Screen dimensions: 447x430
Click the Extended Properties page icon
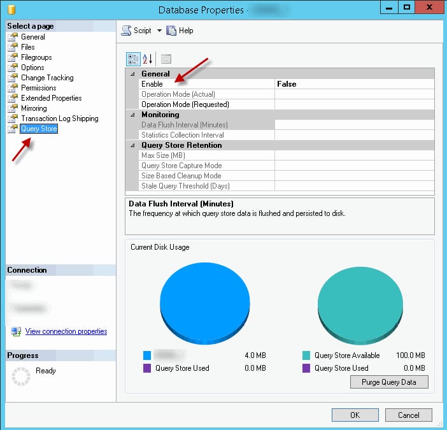tap(13, 98)
